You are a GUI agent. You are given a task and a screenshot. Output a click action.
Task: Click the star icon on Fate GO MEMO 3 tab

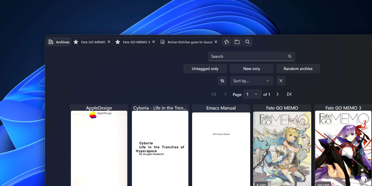tap(118, 42)
